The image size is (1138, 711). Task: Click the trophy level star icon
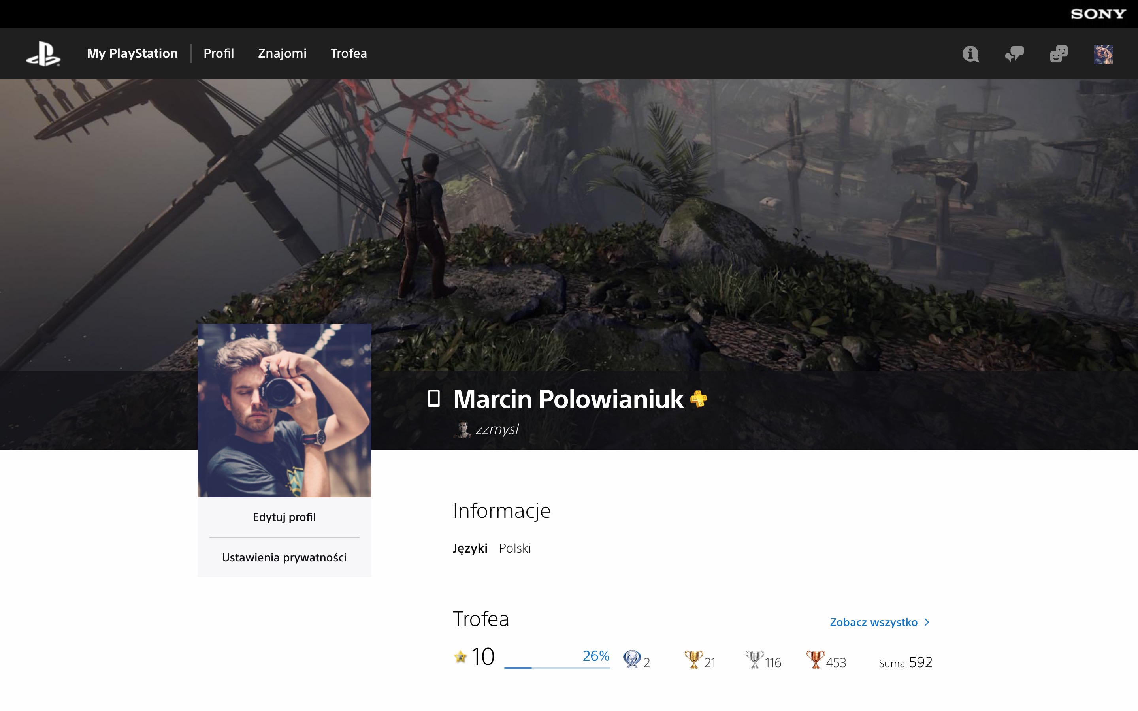pos(460,656)
